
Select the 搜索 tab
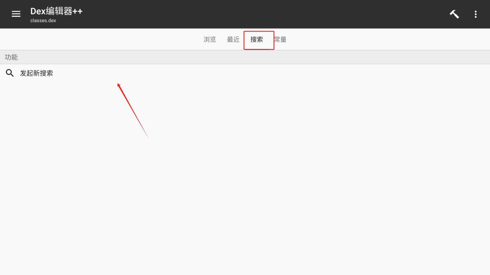(257, 39)
